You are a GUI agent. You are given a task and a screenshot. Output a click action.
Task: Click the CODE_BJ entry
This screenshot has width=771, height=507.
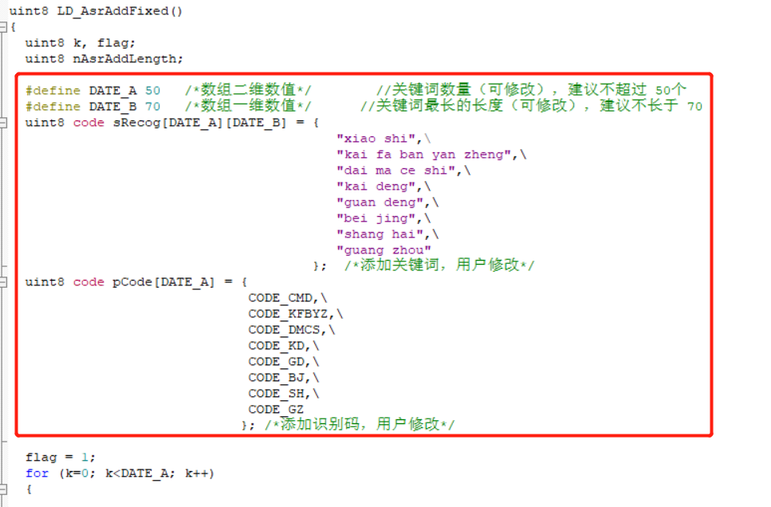point(277,378)
